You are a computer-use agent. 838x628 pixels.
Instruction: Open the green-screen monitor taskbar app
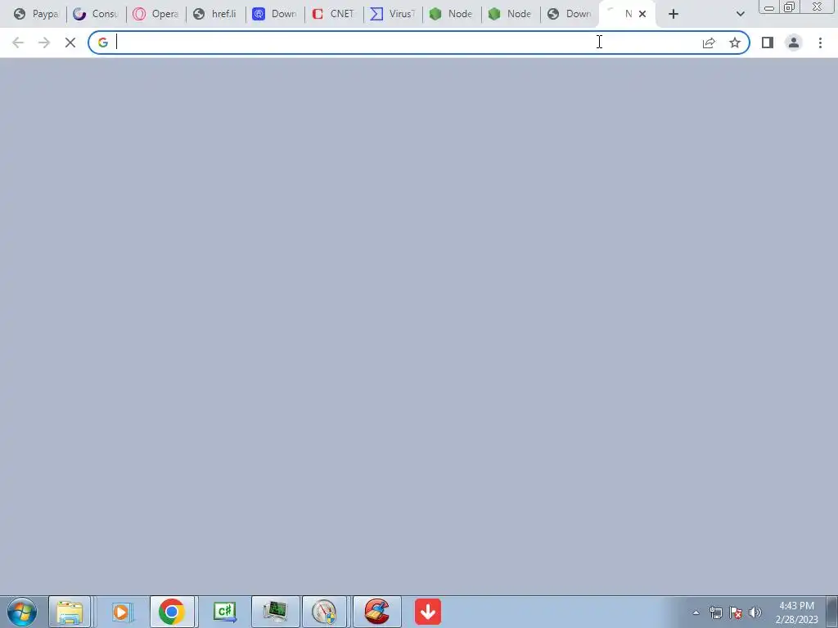click(x=275, y=612)
